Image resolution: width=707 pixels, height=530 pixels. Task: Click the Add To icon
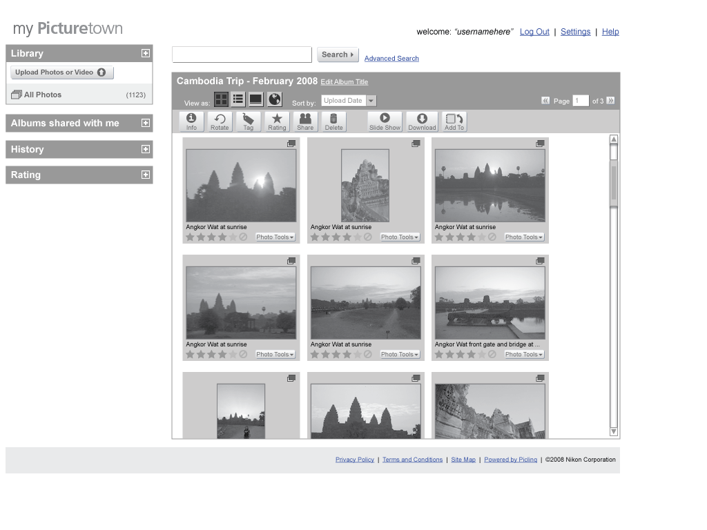tap(454, 121)
